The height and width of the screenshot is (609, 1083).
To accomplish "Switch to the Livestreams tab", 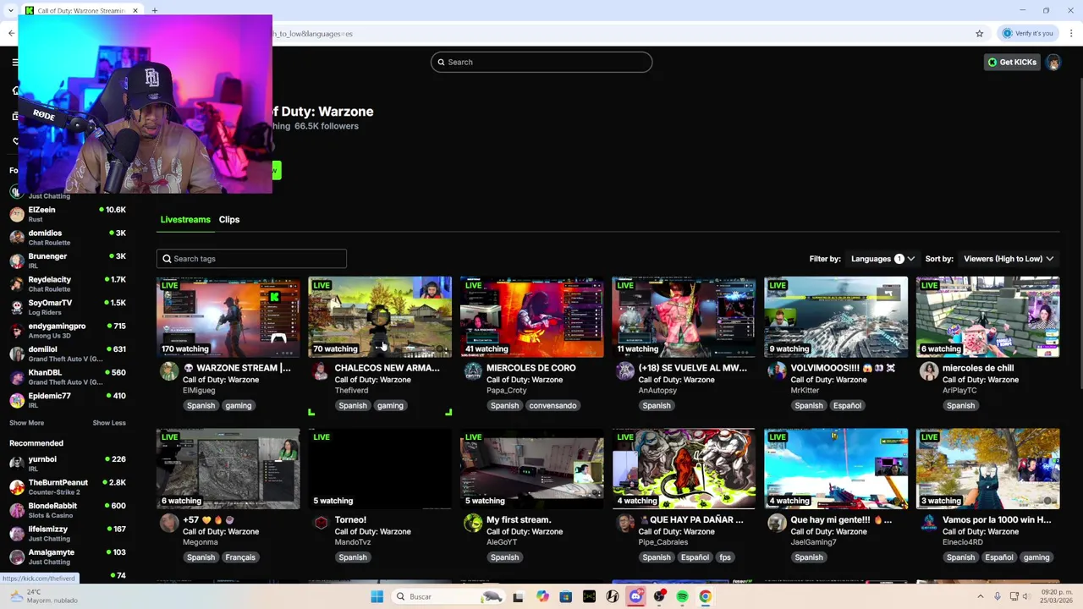I will point(185,219).
